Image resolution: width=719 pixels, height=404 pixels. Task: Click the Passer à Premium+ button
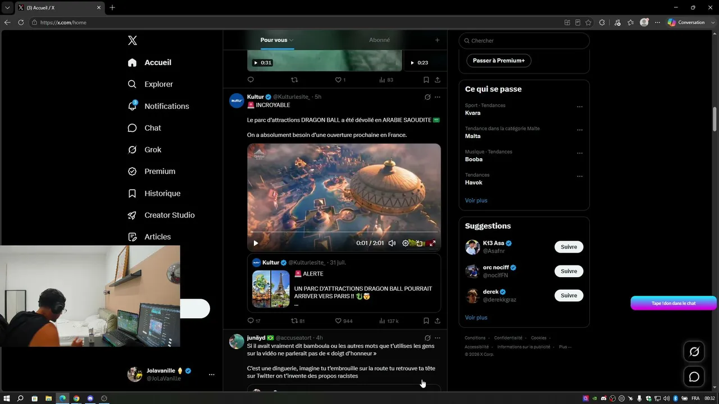(499, 61)
